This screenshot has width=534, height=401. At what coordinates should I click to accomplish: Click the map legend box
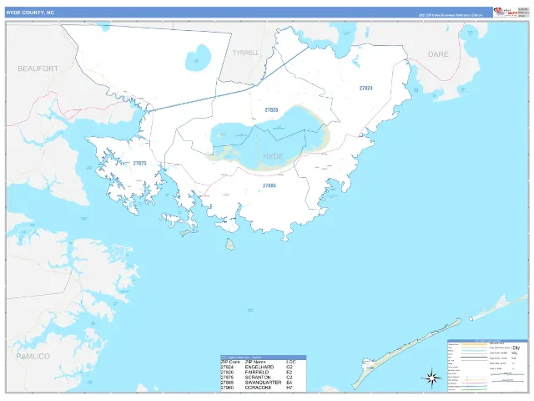click(x=487, y=365)
